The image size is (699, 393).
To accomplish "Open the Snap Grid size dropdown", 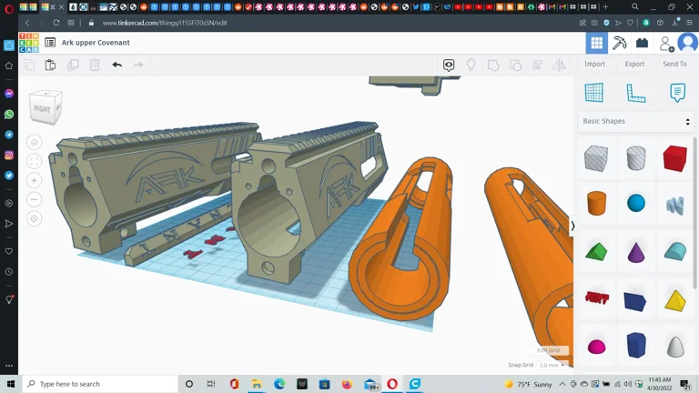I will click(552, 365).
